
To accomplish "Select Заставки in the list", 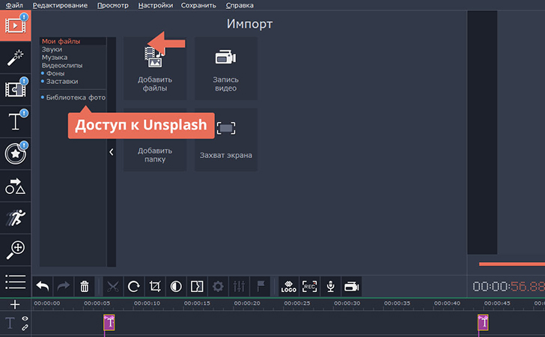I will tap(62, 82).
